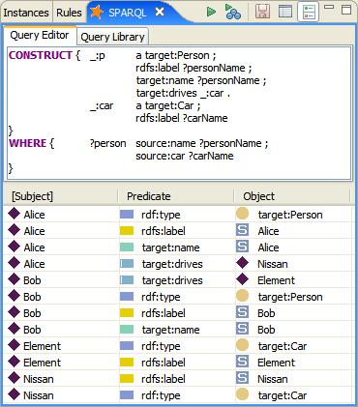Viewport: 358px width, 407px height.
Task: Click string literal icon in Nissan rdfs:label row
Action: pyautogui.click(x=242, y=378)
